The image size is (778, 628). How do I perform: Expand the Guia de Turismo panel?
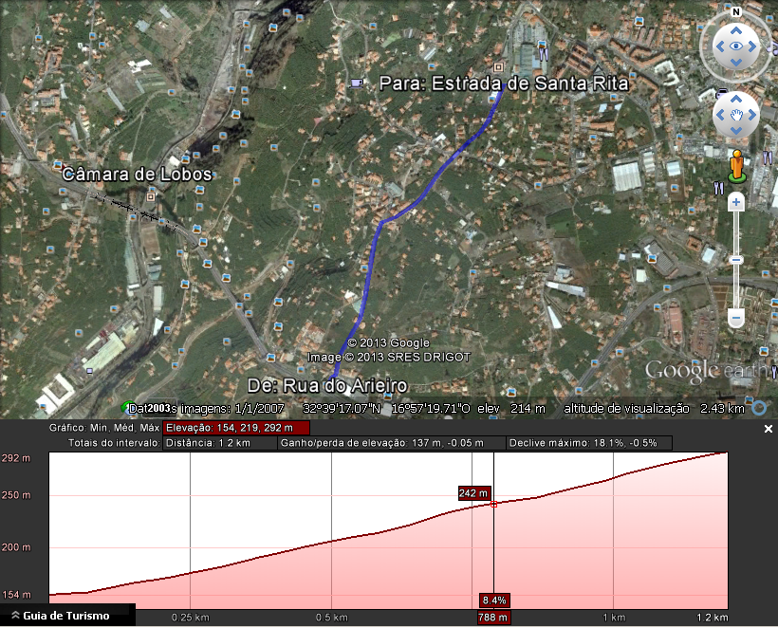coord(61,616)
